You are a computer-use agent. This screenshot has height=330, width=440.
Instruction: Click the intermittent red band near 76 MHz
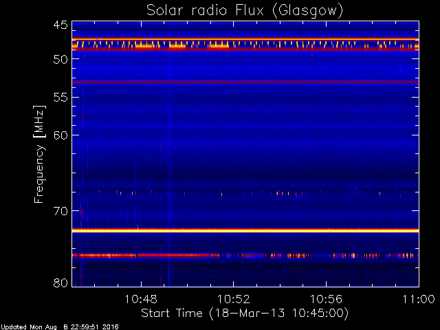click(245, 255)
